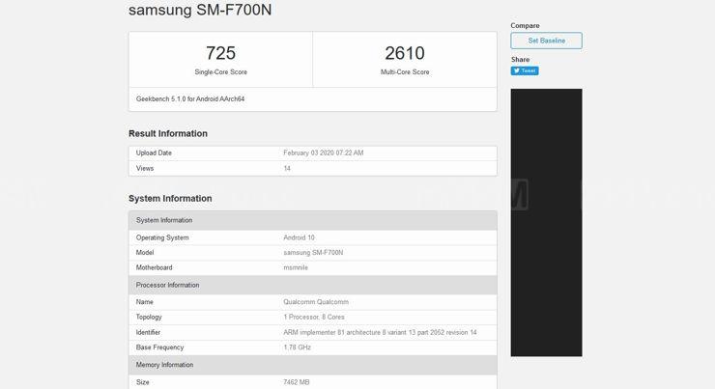The width and height of the screenshot is (715, 389).
Task: Select the single-core score 725
Action: 220,53
